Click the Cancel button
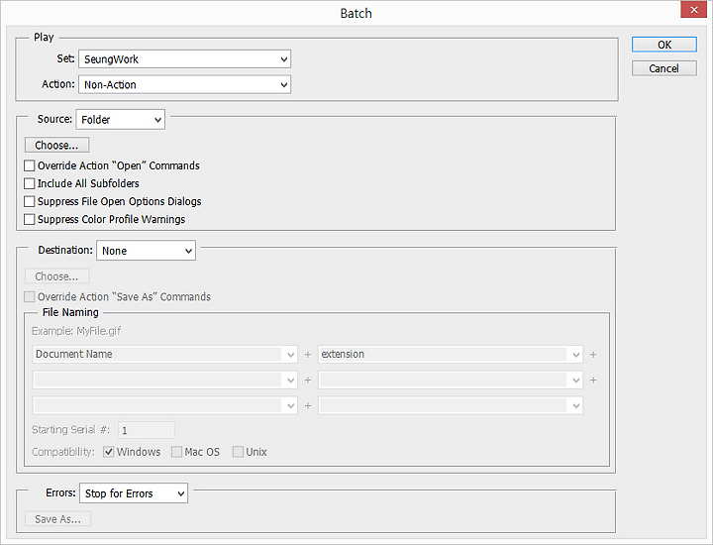Viewport: 713px width, 545px height. pos(663,68)
